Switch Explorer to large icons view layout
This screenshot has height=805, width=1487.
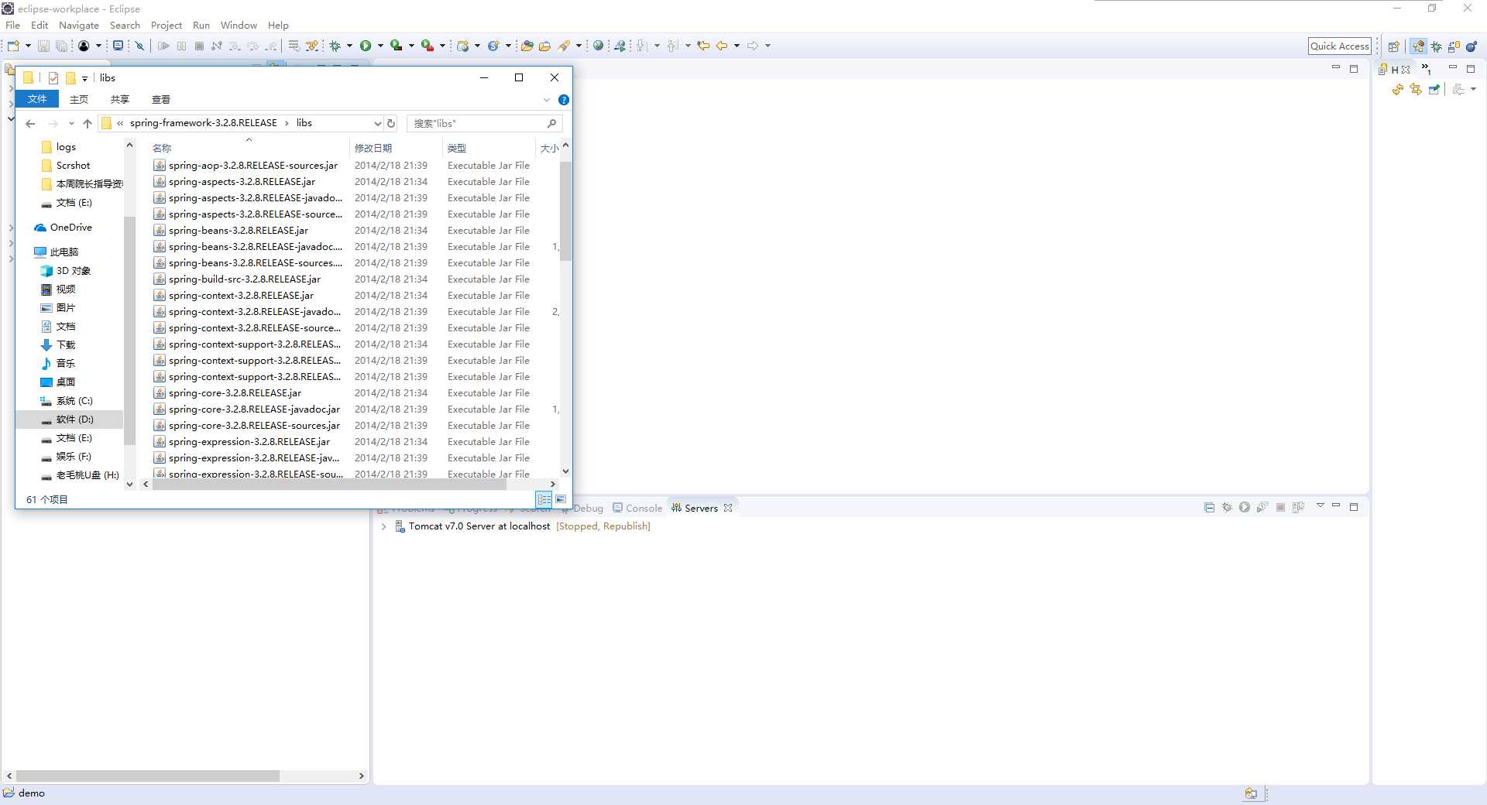click(x=561, y=499)
